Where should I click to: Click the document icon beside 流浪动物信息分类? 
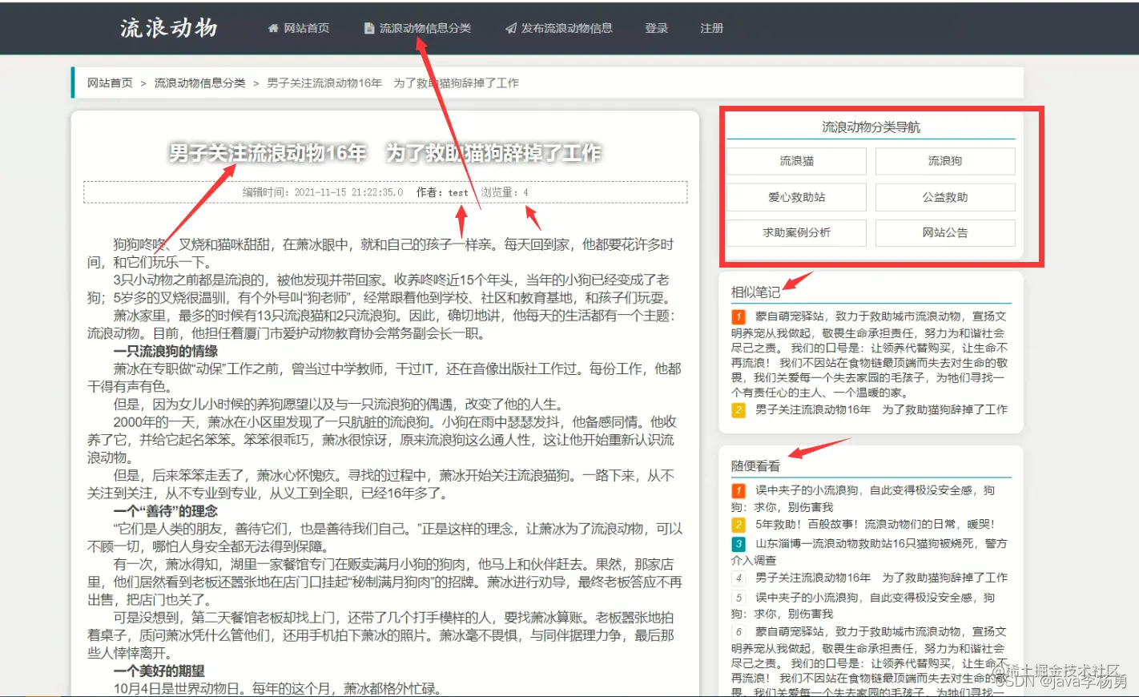click(369, 28)
